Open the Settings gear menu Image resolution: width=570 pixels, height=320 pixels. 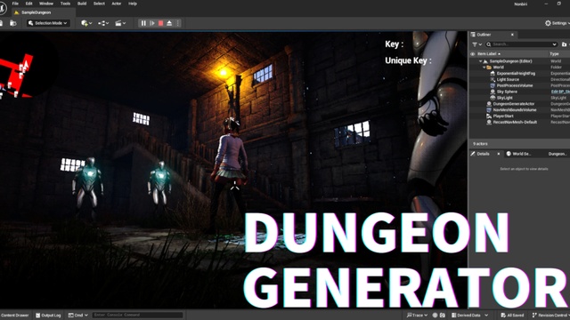pyautogui.click(x=557, y=23)
